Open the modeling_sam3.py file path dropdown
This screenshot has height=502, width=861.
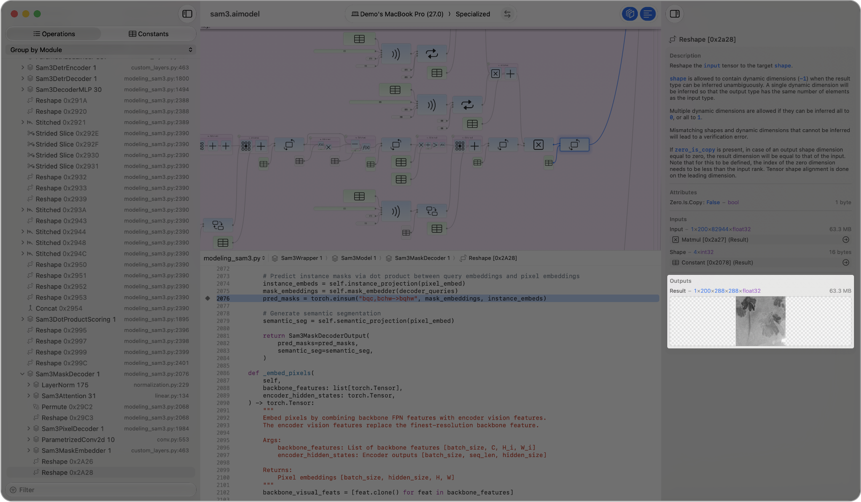coord(234,258)
